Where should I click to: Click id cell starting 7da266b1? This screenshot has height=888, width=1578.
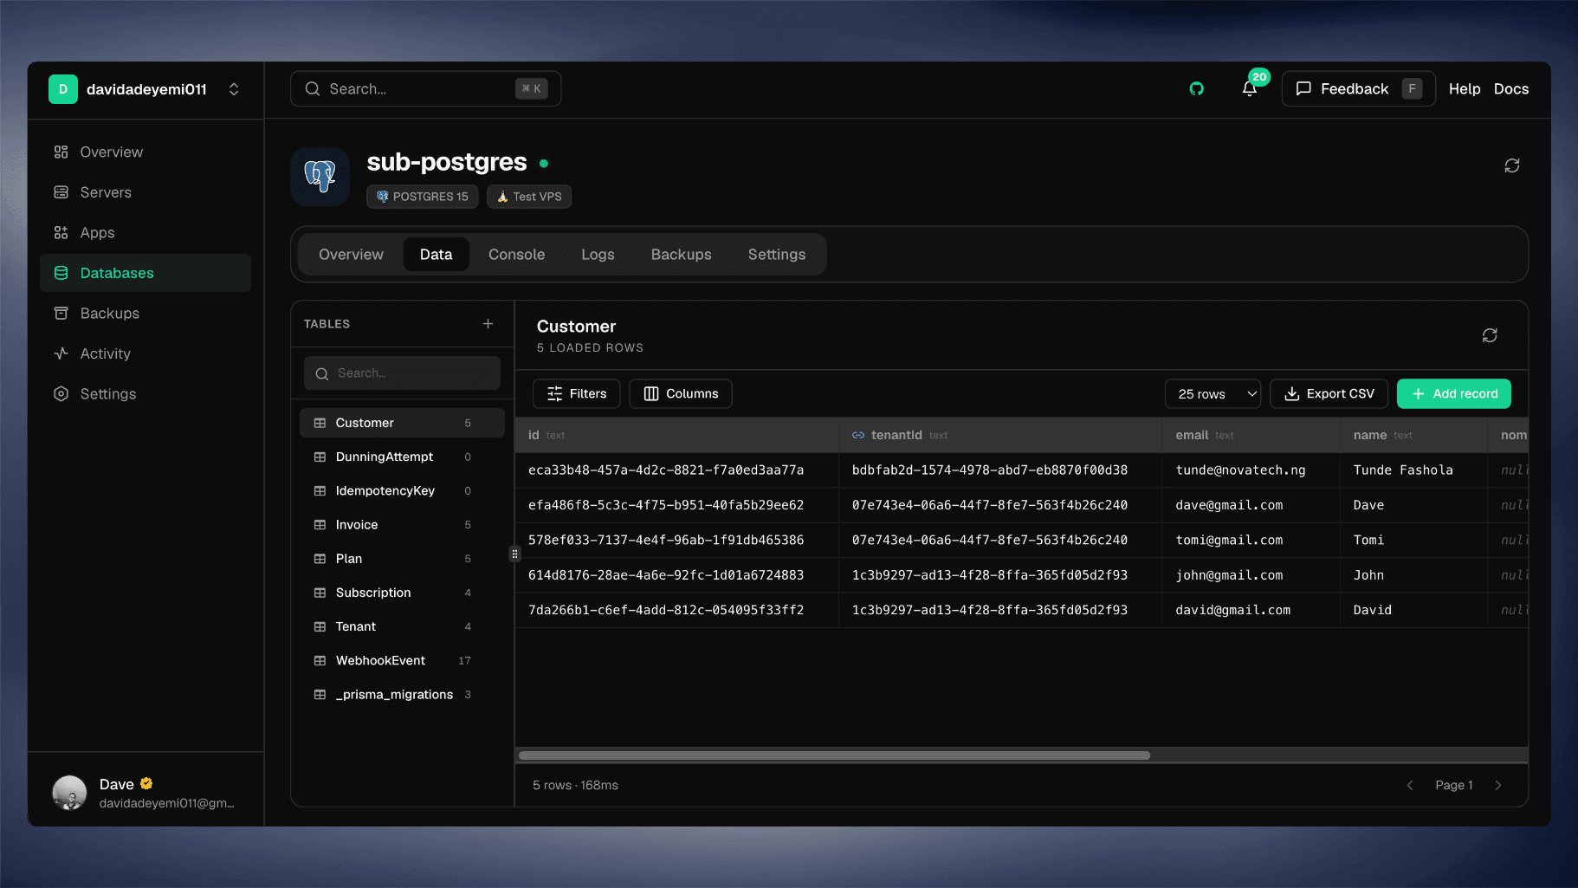(676, 610)
